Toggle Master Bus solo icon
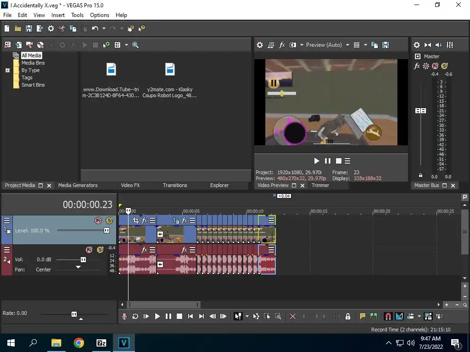 pos(444,66)
